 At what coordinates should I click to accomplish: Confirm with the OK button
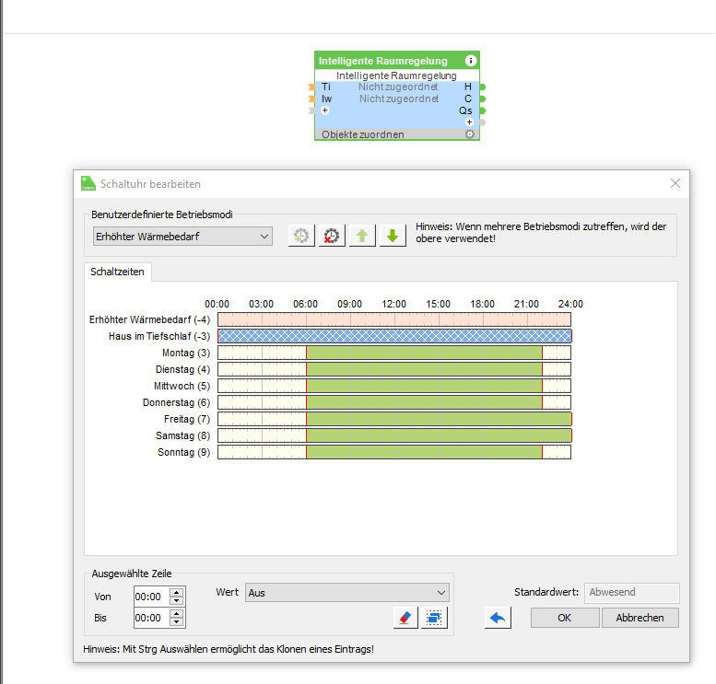point(565,618)
